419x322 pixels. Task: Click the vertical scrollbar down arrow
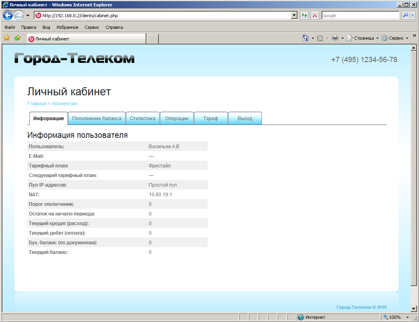(x=414, y=308)
